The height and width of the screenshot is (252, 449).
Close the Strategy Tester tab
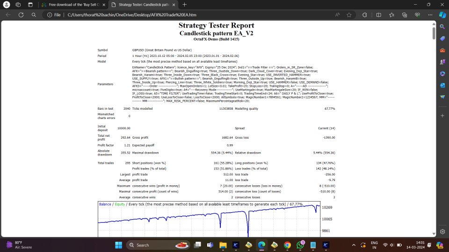click(174, 5)
